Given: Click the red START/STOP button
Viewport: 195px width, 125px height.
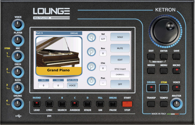Looking at the screenshot, I should pyautogui.click(x=127, y=104).
